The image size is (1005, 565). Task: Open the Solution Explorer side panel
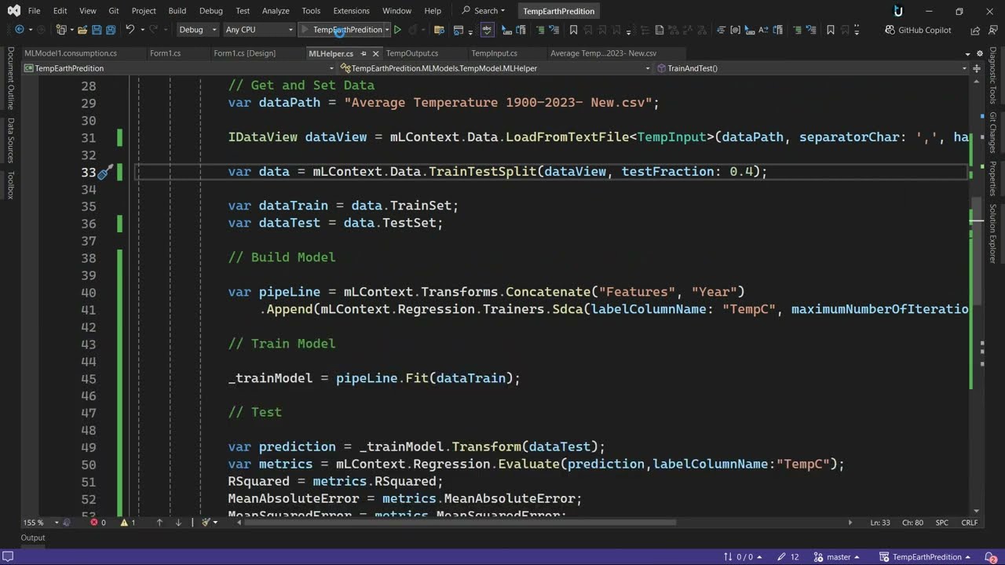(993, 234)
